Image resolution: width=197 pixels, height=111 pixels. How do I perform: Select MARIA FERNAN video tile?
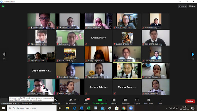(x=155, y=87)
